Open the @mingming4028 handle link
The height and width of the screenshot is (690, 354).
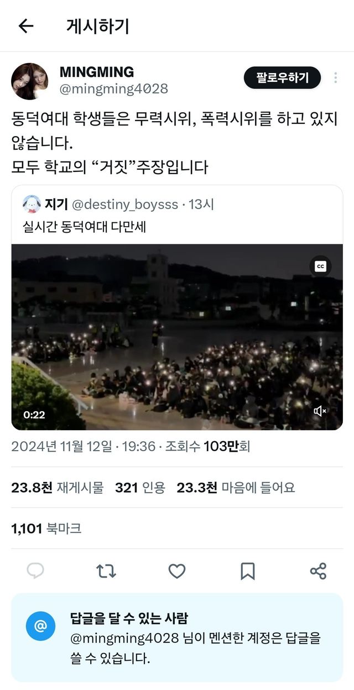(114, 88)
